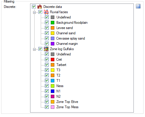This screenshot has height=117, width=145.
Task: Toggle the Zone Top Mess checkbox
Action: point(47,107)
